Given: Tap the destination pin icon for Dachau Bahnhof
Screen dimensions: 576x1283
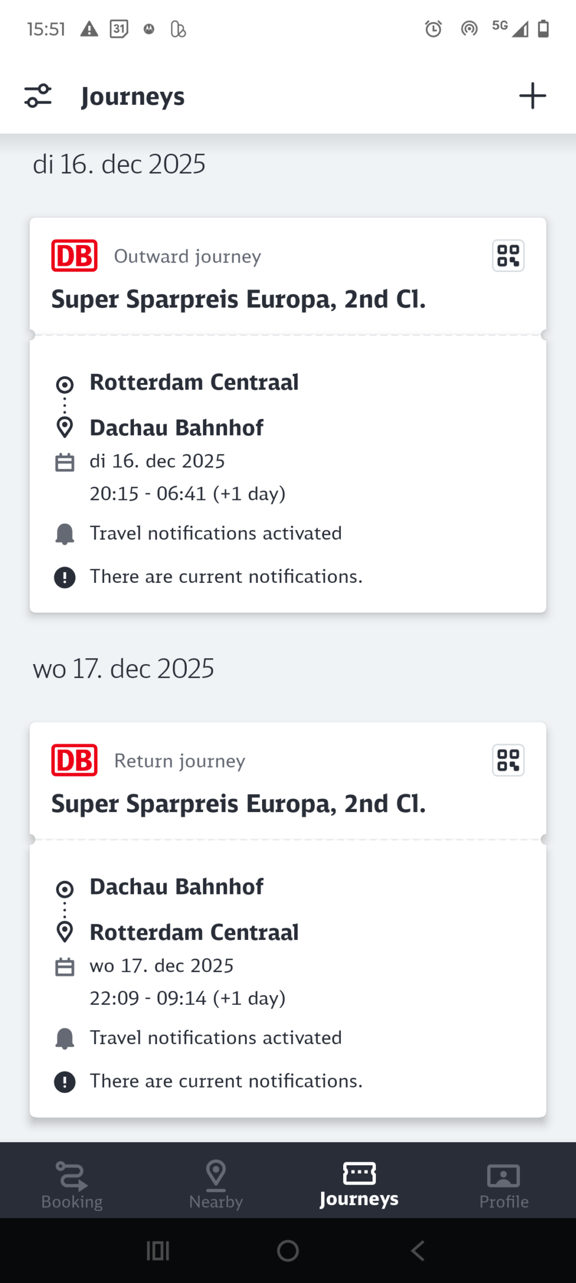Looking at the screenshot, I should pyautogui.click(x=65, y=426).
